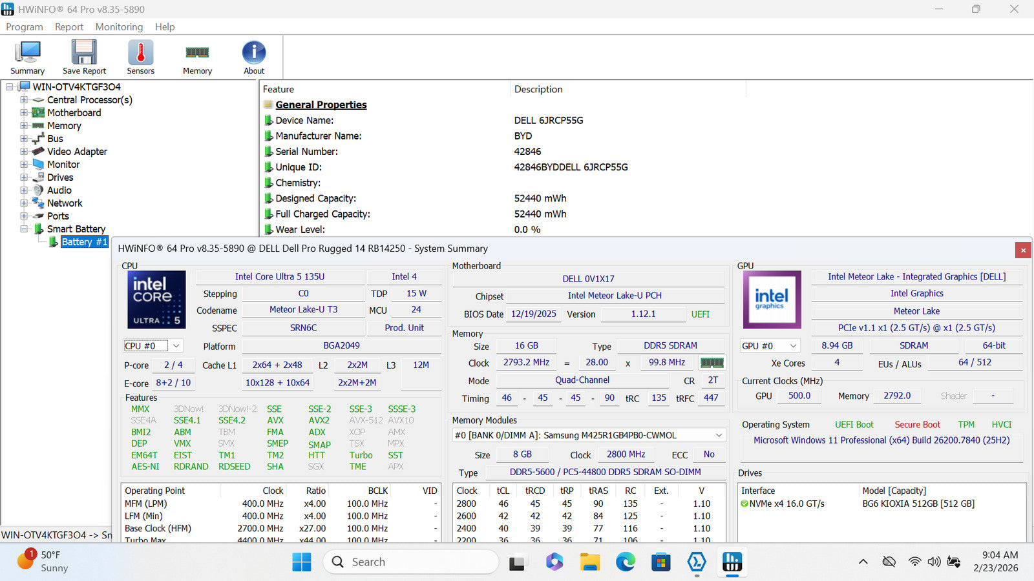Collapse the Smart Battery tree node
The height and width of the screenshot is (581, 1034).
pyautogui.click(x=24, y=229)
